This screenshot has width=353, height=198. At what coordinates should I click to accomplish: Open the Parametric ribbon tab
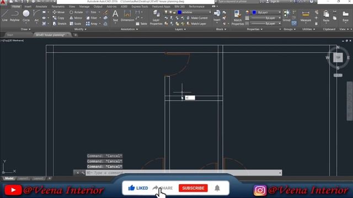58,7
